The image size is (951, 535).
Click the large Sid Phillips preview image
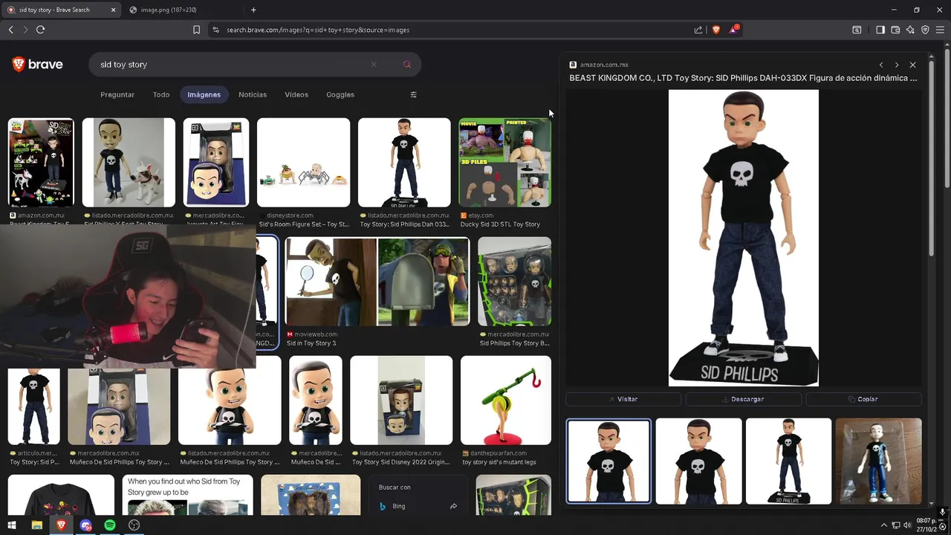pos(744,238)
